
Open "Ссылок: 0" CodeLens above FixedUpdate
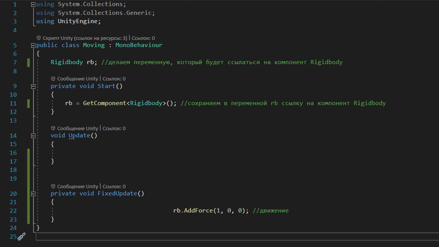pos(114,187)
